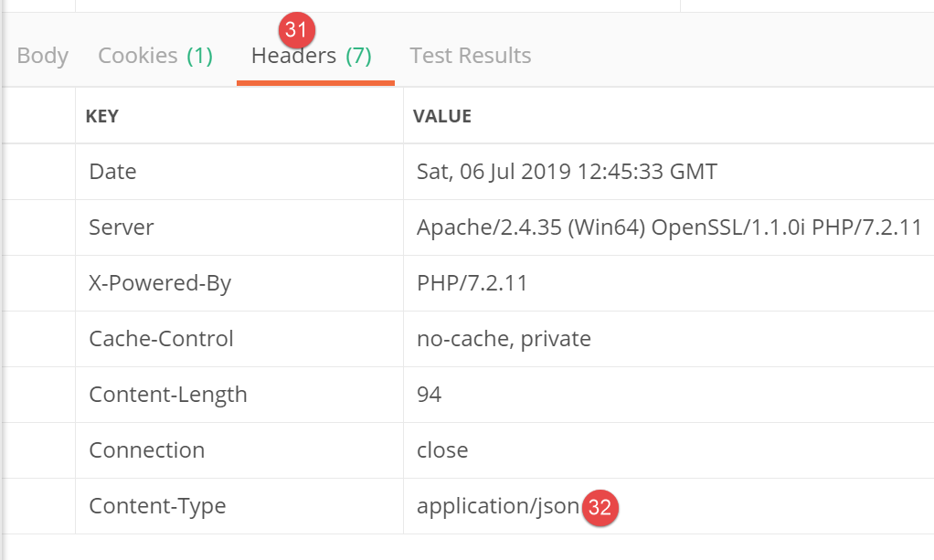The image size is (934, 560).
Task: Click the no-cache, private value
Action: pyautogui.click(x=504, y=339)
